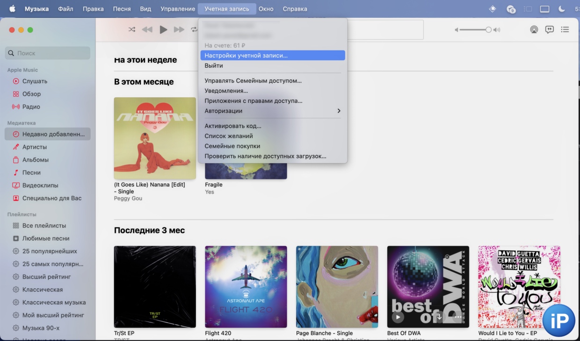
Task: Toggle Do Not Disturb moon icon
Action: point(561,9)
